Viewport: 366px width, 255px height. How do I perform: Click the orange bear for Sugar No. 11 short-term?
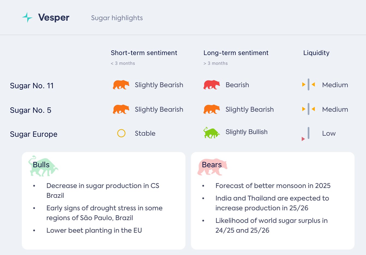[121, 85]
